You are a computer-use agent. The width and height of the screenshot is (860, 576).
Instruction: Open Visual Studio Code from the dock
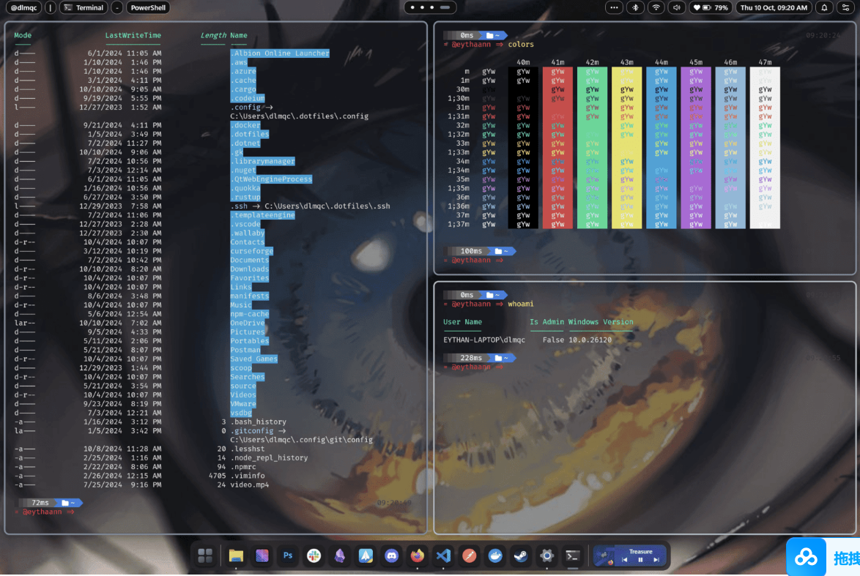[443, 556]
